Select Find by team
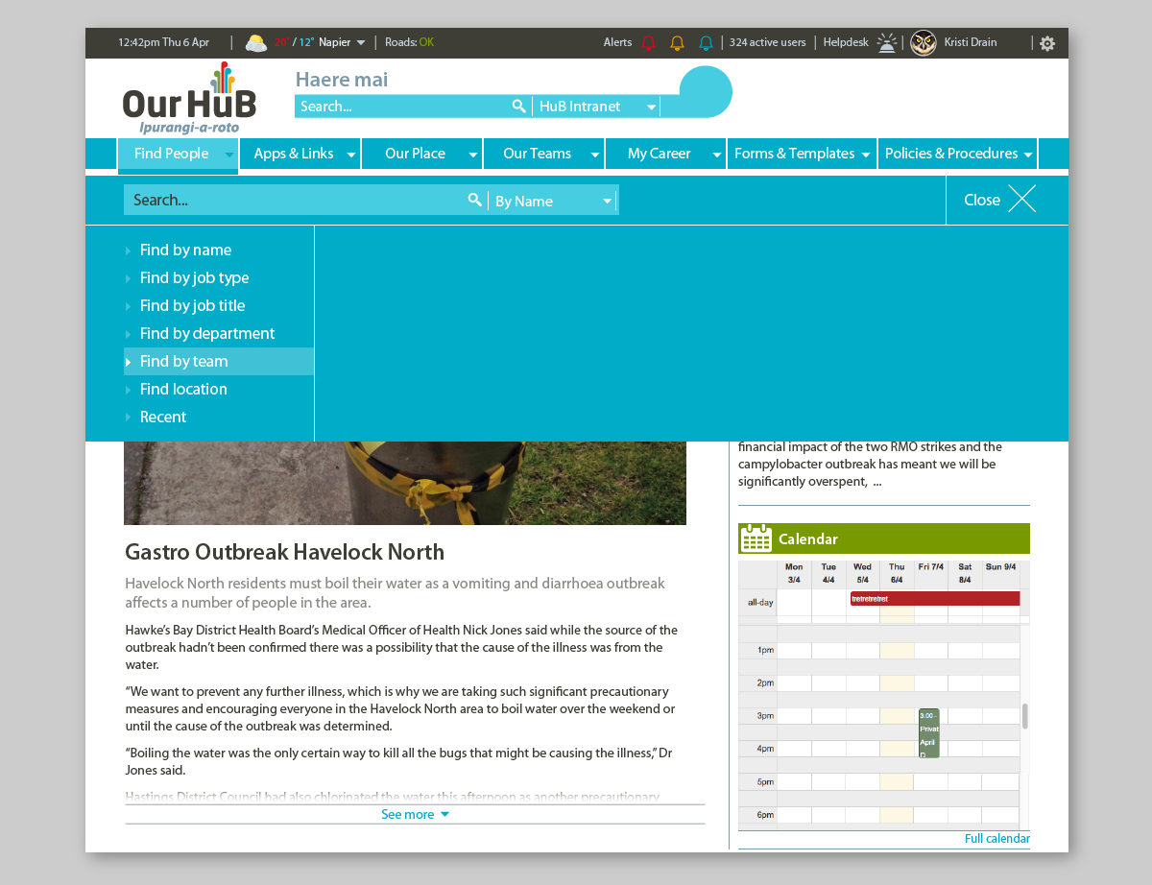Viewport: 1152px width, 885px height. (x=219, y=361)
